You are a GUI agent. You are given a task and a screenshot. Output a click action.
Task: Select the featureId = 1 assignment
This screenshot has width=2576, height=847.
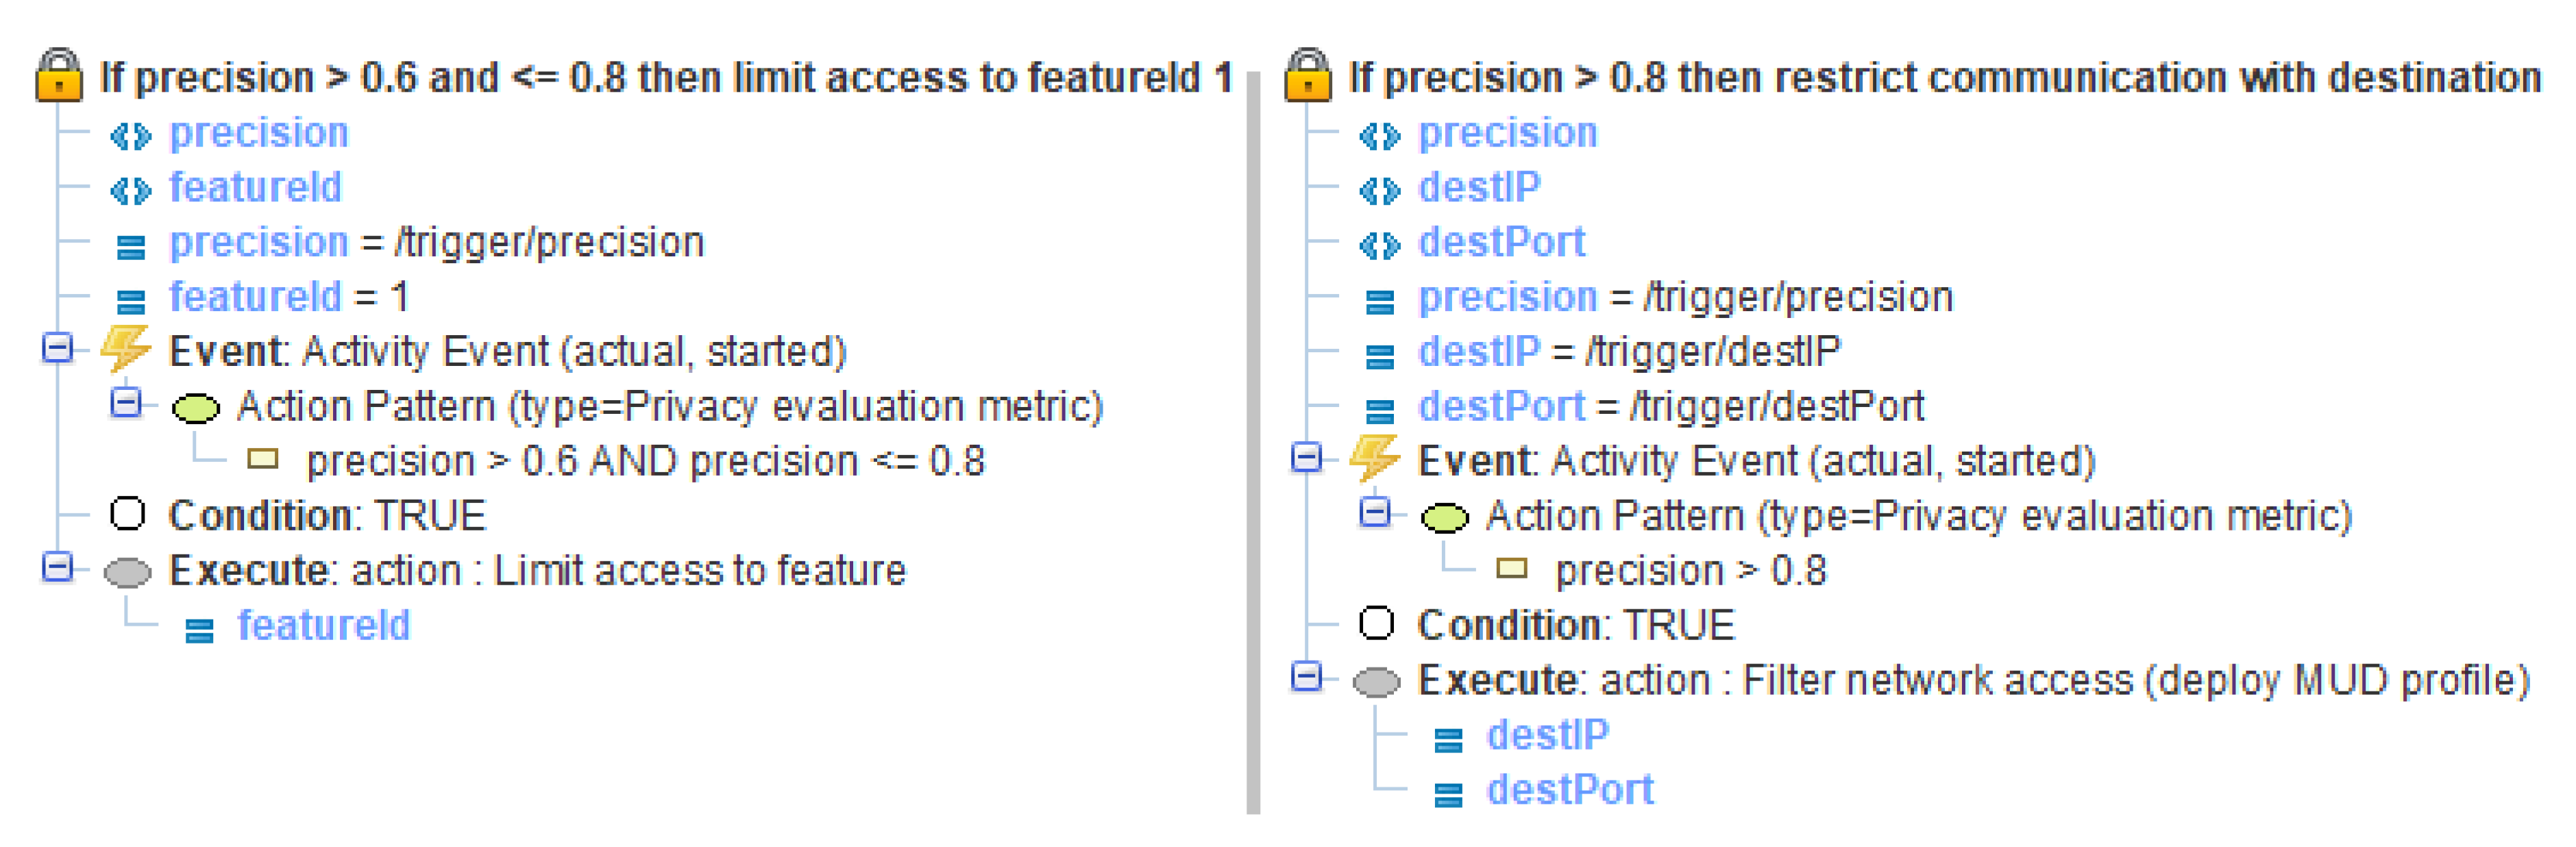[288, 297]
